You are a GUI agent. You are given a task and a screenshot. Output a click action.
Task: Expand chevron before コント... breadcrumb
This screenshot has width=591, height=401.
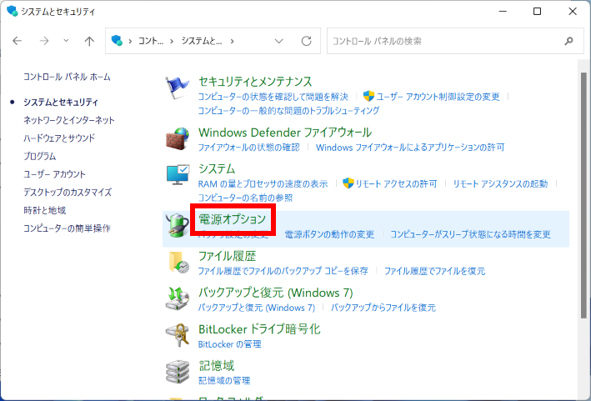tap(130, 41)
